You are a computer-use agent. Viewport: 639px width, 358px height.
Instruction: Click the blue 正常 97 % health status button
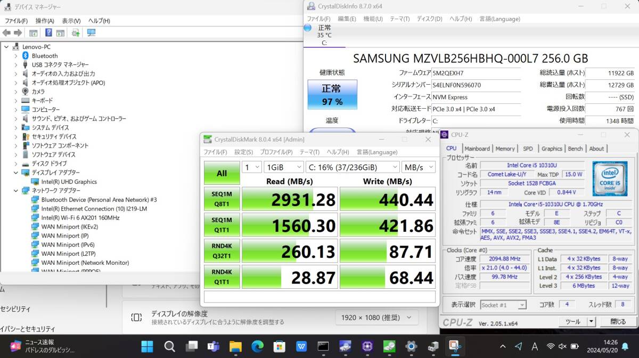(332, 95)
